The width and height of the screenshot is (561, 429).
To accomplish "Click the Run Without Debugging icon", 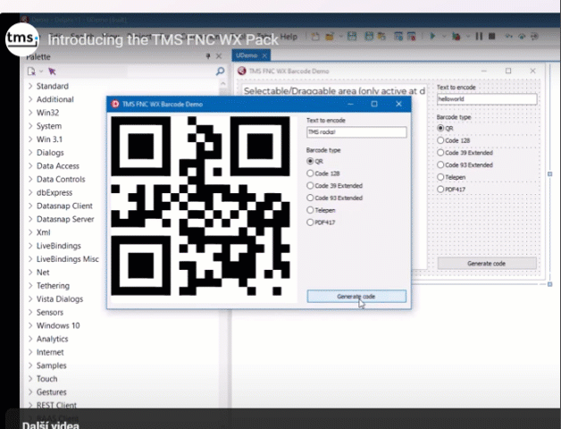I will click(x=456, y=36).
